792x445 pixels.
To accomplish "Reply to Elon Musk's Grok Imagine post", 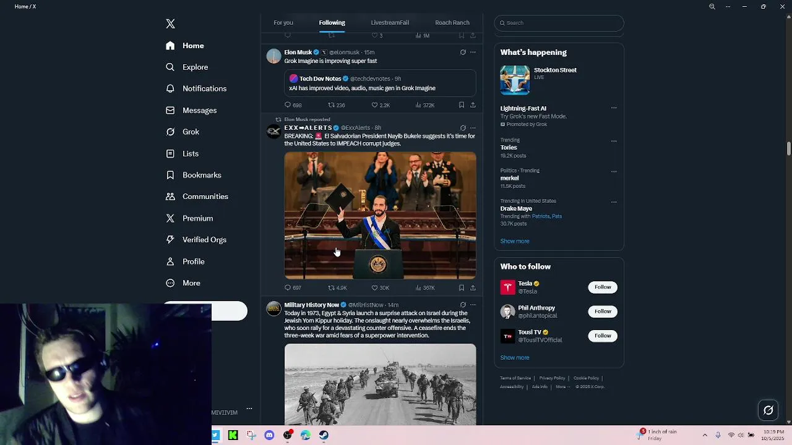I will (x=293, y=105).
